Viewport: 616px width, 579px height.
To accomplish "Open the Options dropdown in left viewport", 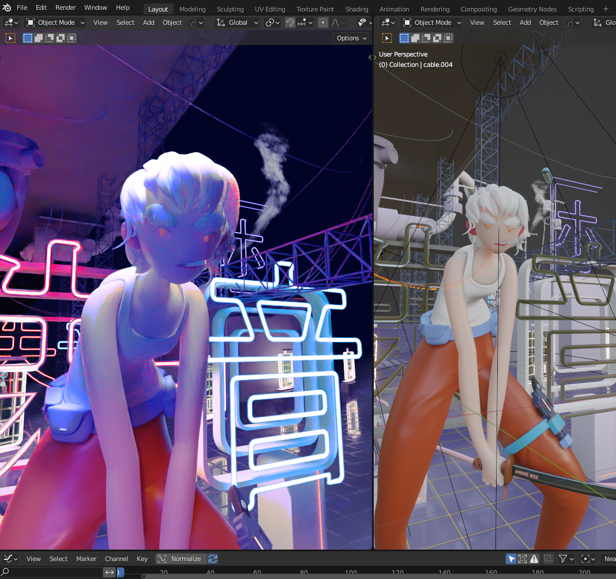I will tap(352, 38).
